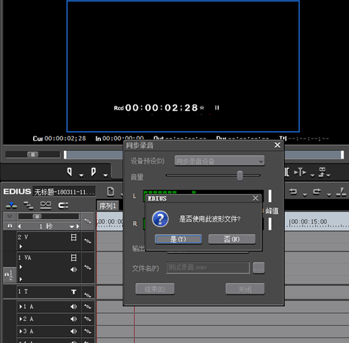Screen dimensions: 349x343
Task: Click the add cut point icon
Action: (x=341, y=192)
